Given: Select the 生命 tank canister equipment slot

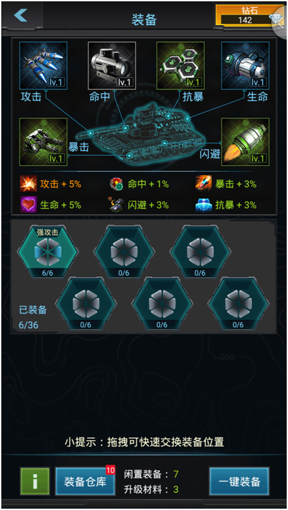Looking at the screenshot, I should coord(246,65).
